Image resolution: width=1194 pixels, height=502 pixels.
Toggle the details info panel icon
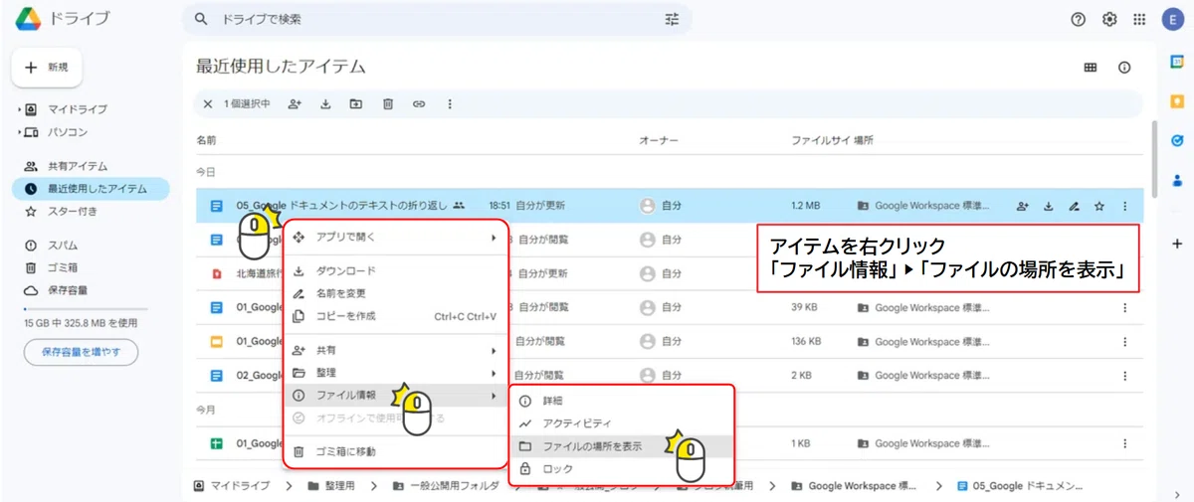tap(1124, 68)
